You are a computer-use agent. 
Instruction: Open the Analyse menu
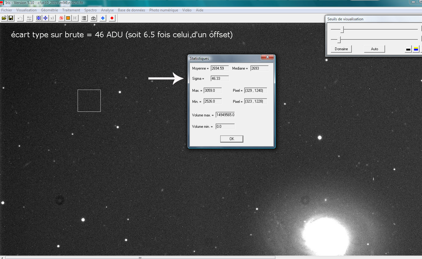pyautogui.click(x=108, y=10)
